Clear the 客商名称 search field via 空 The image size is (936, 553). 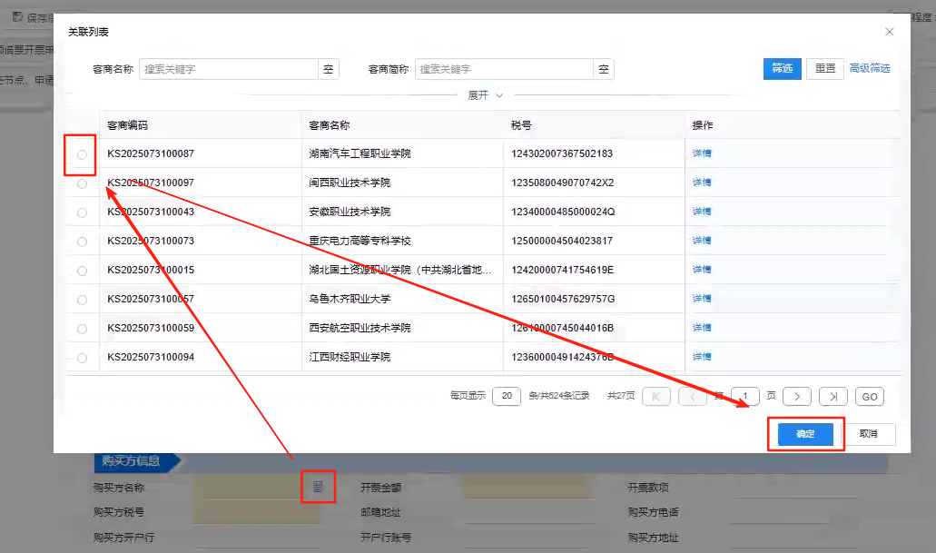(x=329, y=69)
